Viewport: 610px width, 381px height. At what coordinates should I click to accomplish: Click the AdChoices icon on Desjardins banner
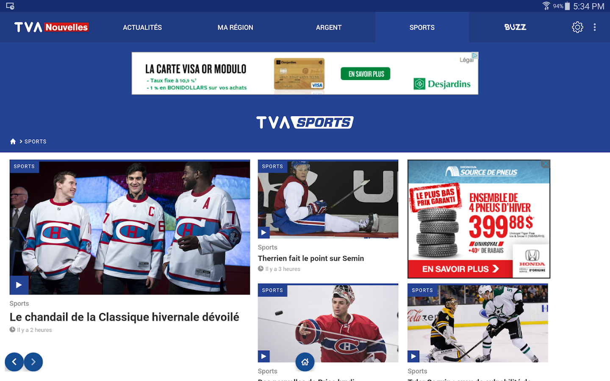(x=475, y=55)
